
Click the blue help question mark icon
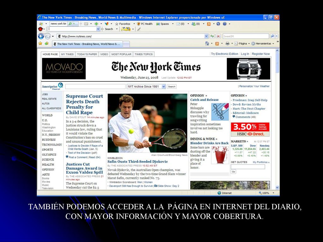225,24
